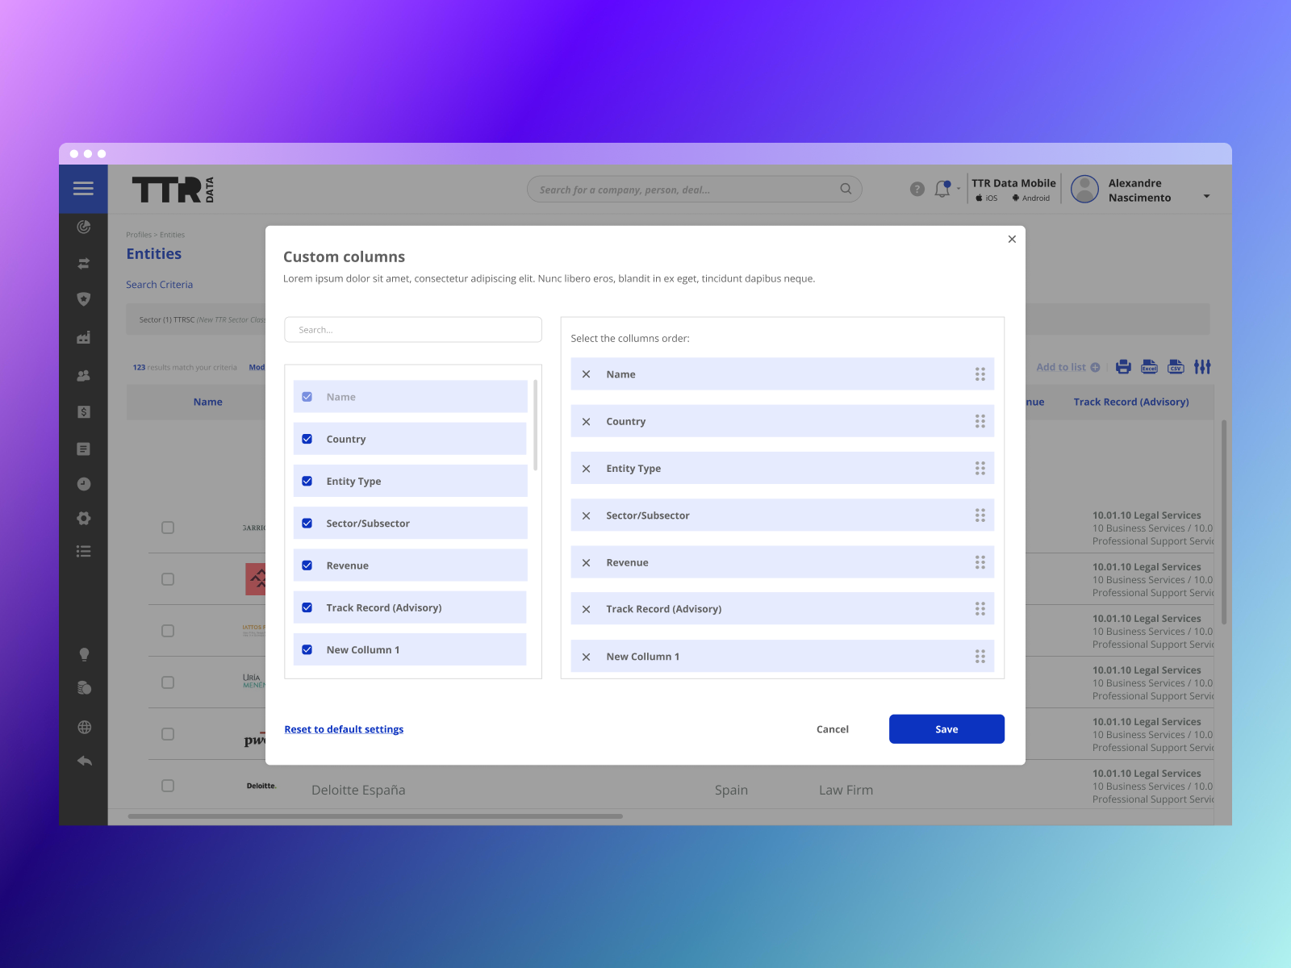Click the print icon in toolbar
The height and width of the screenshot is (968, 1291).
coord(1123,367)
